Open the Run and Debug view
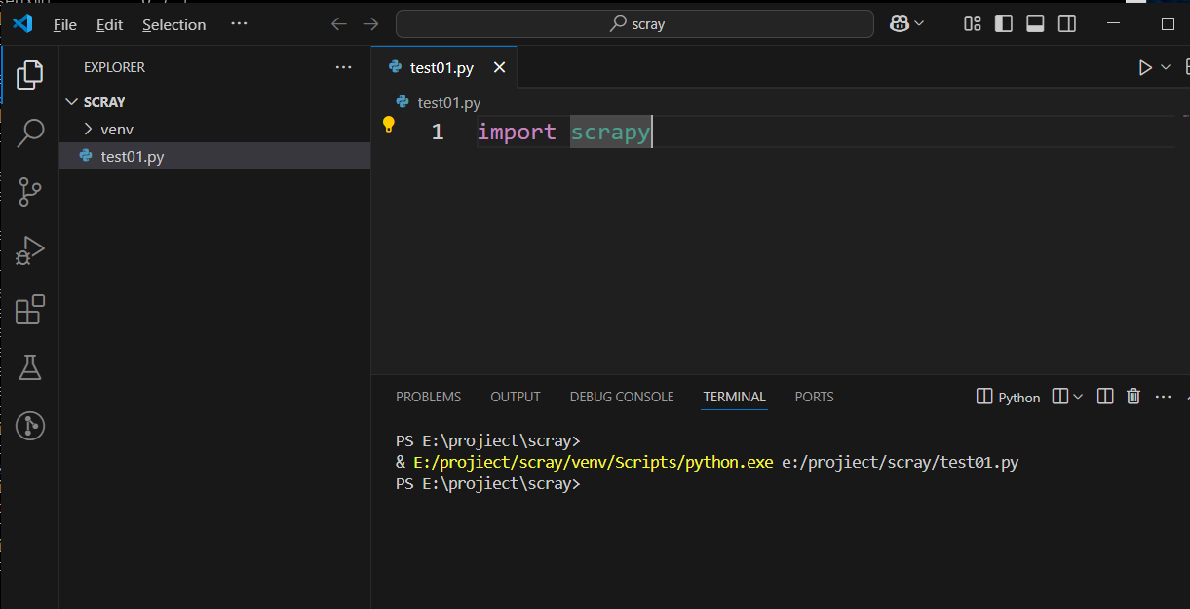1190x609 pixels. [30, 250]
